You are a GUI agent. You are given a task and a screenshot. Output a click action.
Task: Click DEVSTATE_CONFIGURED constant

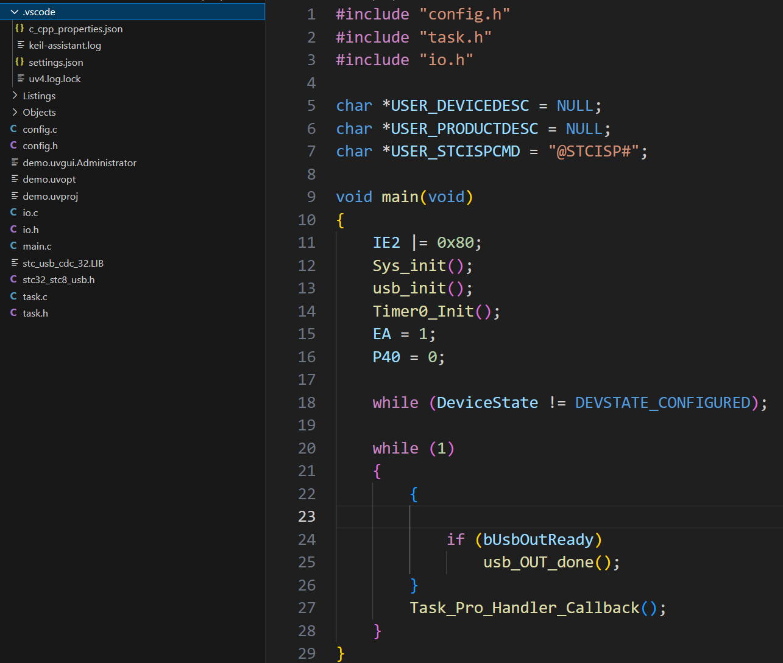coord(663,402)
